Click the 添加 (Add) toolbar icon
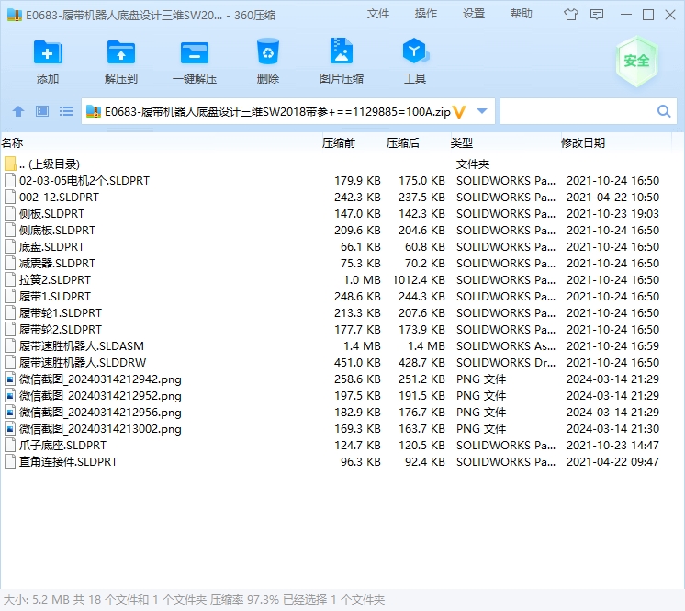 pyautogui.click(x=48, y=52)
